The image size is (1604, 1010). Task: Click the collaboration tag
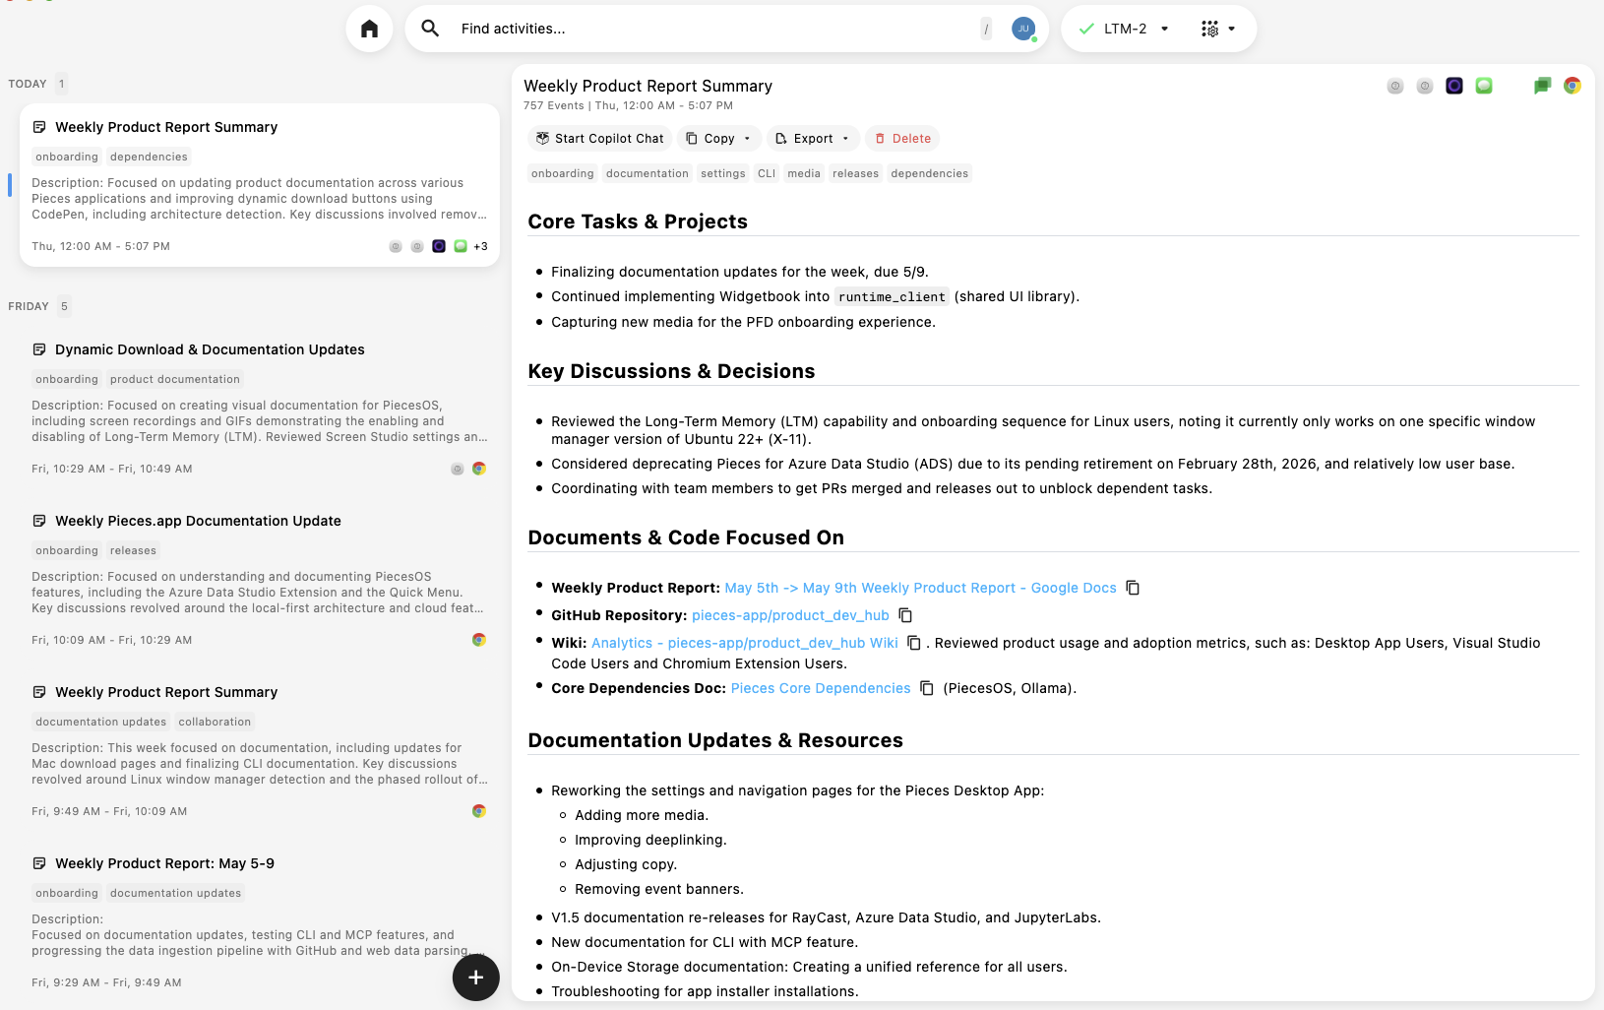(215, 722)
